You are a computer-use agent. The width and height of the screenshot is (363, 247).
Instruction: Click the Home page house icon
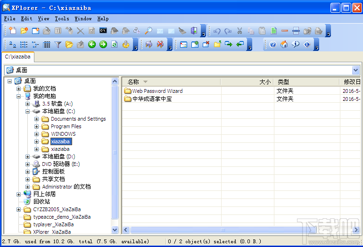pos(284,44)
